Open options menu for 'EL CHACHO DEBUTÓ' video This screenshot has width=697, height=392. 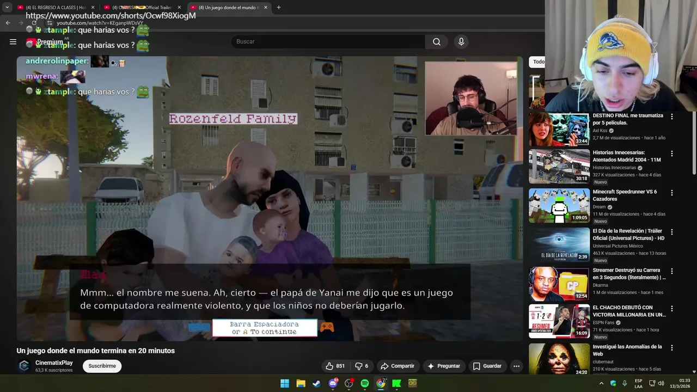click(x=671, y=308)
